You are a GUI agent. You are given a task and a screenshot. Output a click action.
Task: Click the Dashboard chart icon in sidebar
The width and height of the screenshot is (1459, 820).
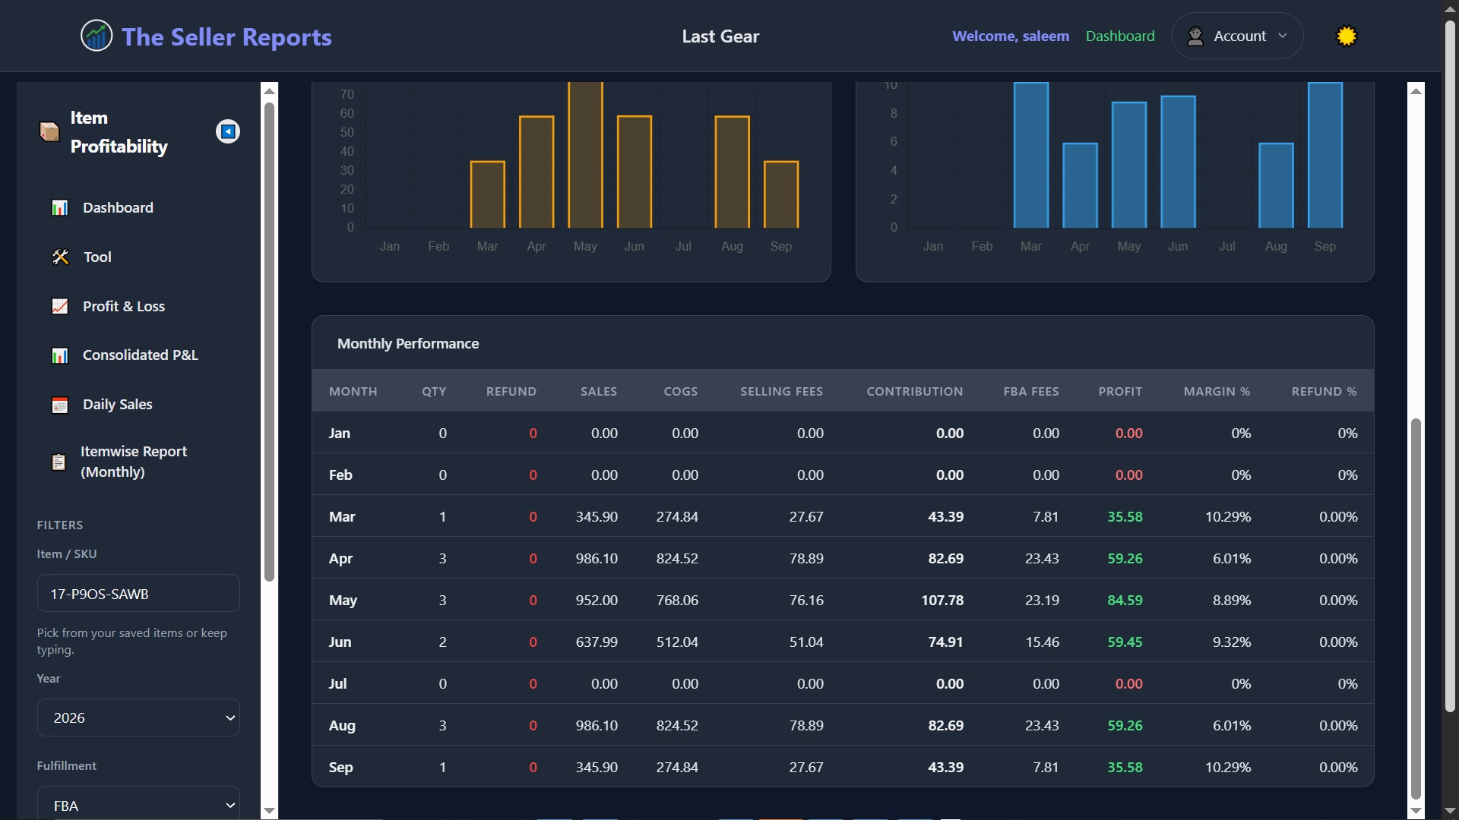[60, 207]
